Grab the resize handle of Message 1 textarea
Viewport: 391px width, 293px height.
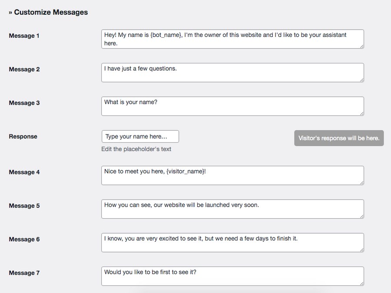tap(361, 46)
